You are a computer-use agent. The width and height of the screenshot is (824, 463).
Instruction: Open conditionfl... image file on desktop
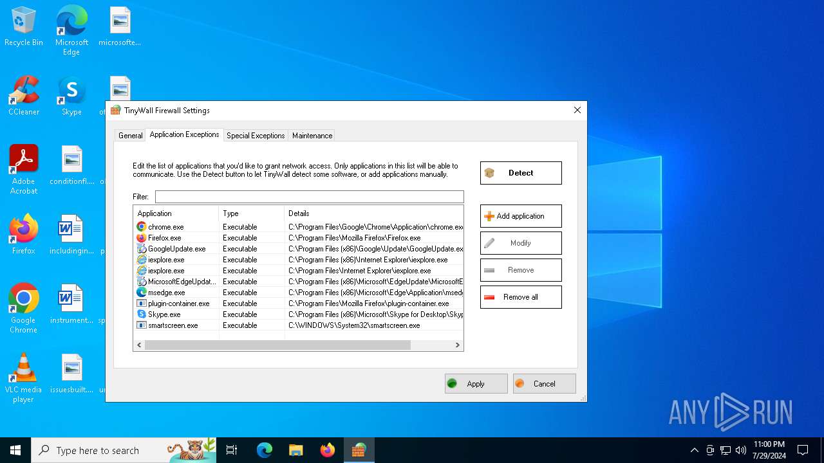pos(71,166)
